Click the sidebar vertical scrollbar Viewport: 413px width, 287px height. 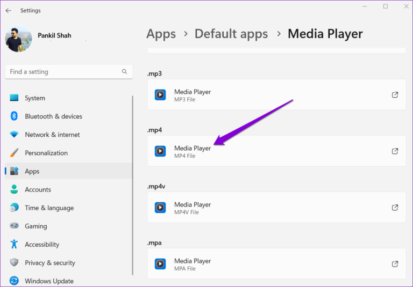click(132, 185)
